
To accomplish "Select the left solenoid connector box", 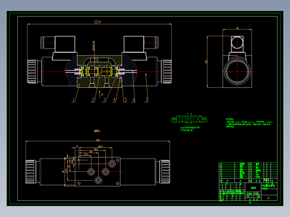I will click(65, 44).
